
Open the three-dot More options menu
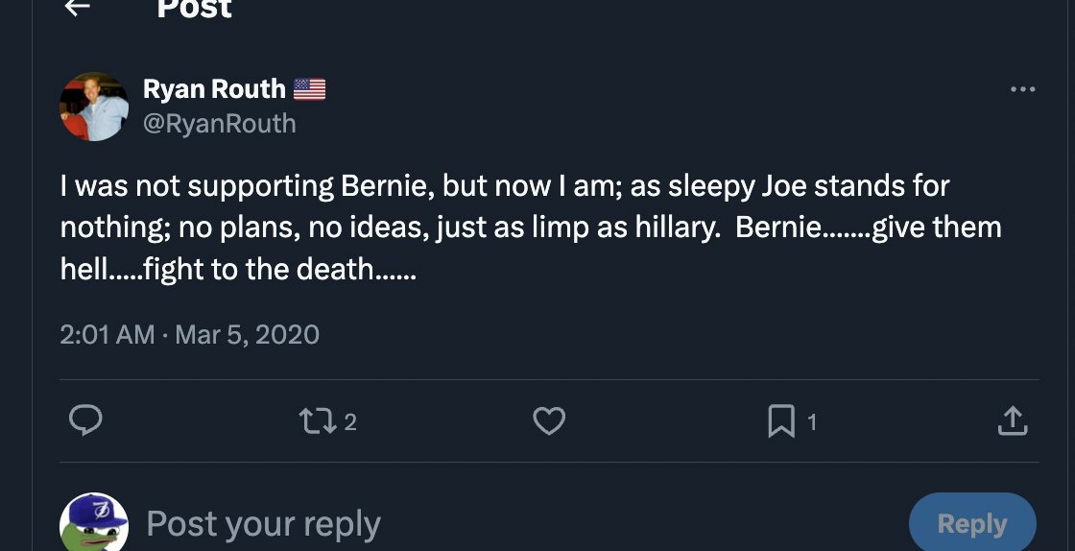tap(1023, 90)
